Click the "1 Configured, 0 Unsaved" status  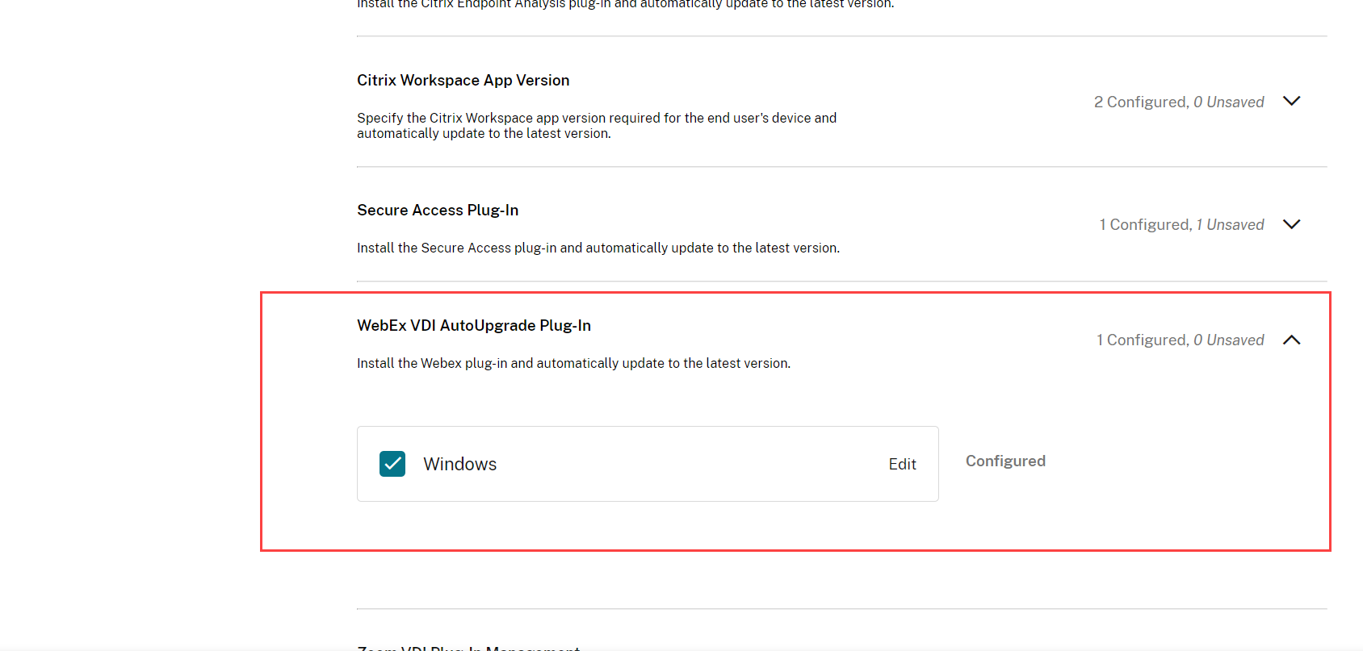(1180, 340)
